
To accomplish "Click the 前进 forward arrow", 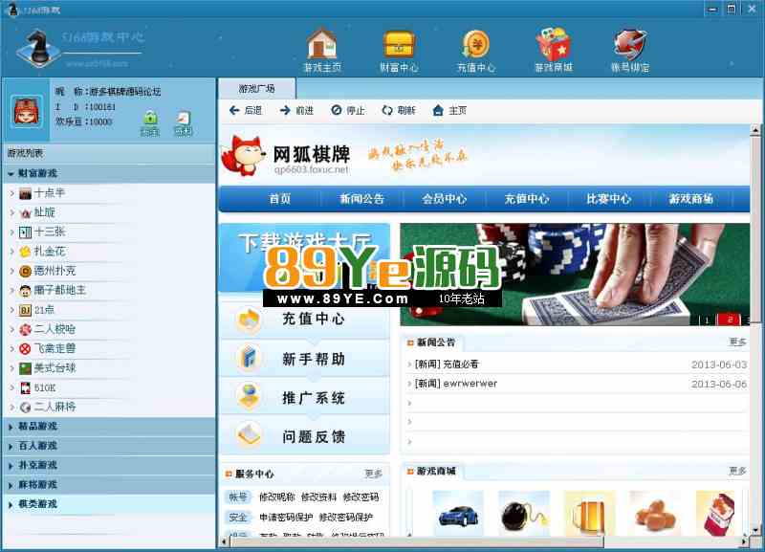I will [x=285, y=111].
